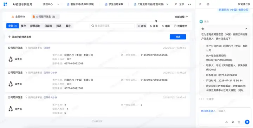Select the 暂存 filter
This screenshot has height=128, width=253.
68,26
